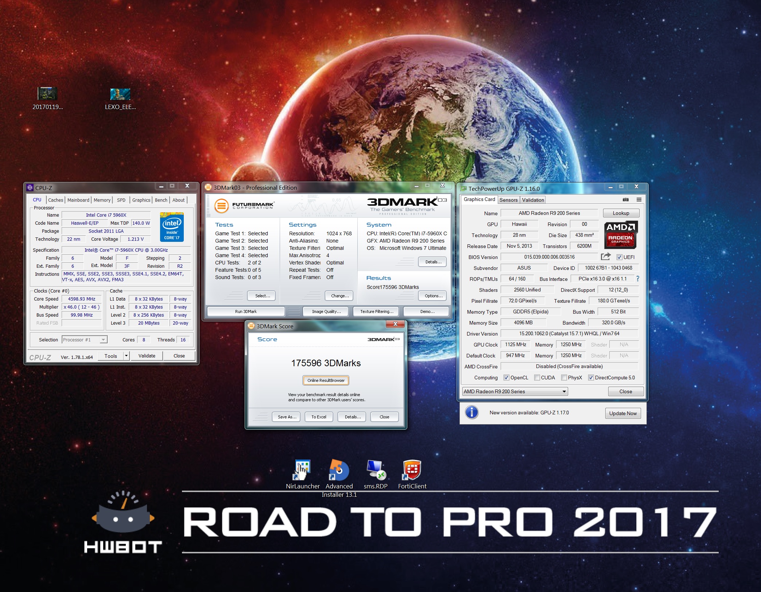Switch to the Caches tab in CPU-Z
Image resolution: width=761 pixels, height=592 pixels.
tap(56, 200)
